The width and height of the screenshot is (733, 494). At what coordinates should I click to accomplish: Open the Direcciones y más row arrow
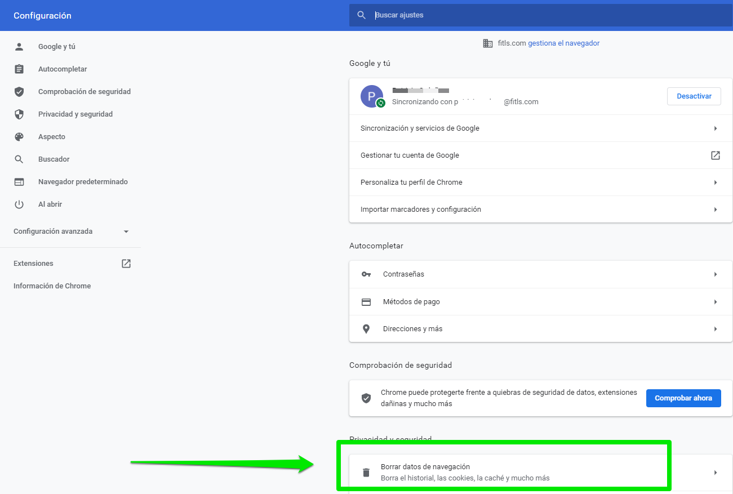tap(716, 329)
